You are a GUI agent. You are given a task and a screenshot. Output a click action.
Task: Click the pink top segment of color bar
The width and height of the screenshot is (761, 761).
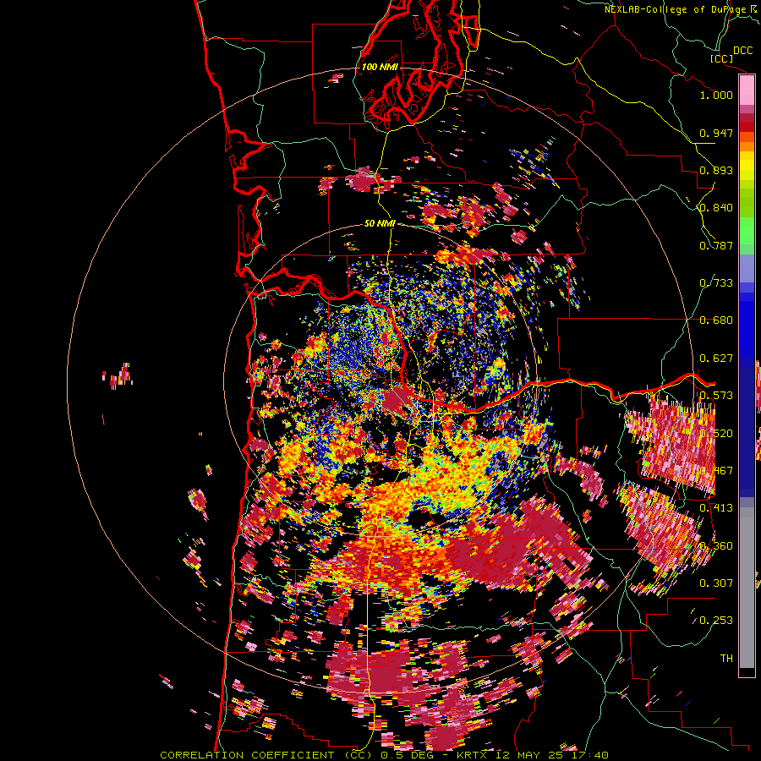747,90
